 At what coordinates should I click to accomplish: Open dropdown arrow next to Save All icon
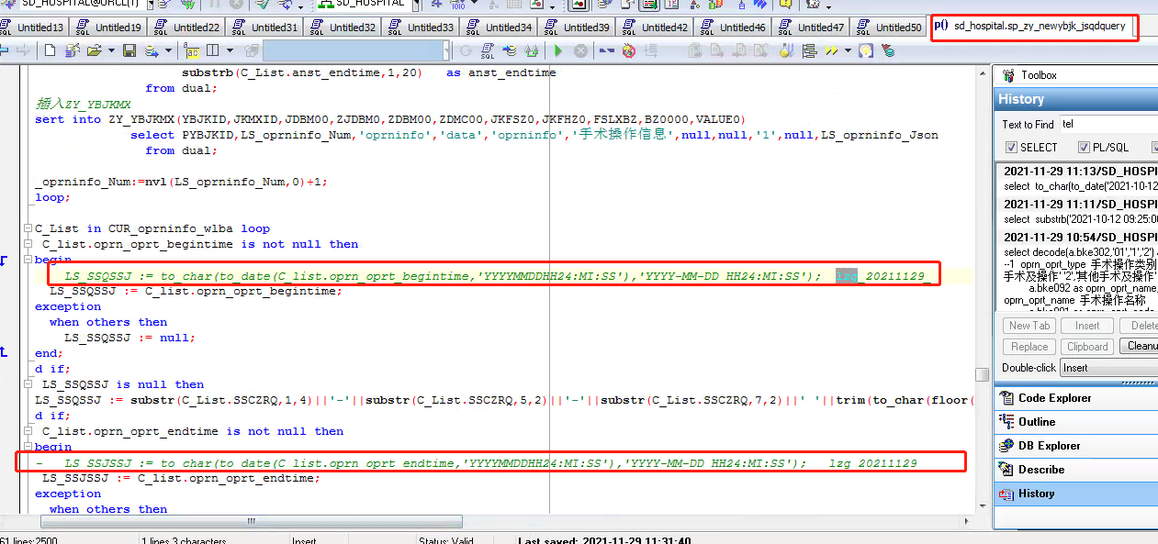pos(168,50)
